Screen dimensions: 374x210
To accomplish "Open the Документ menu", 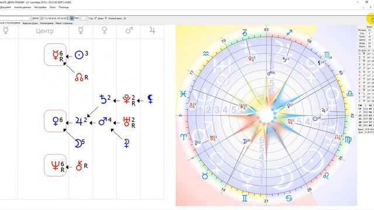I will pos(5,8).
